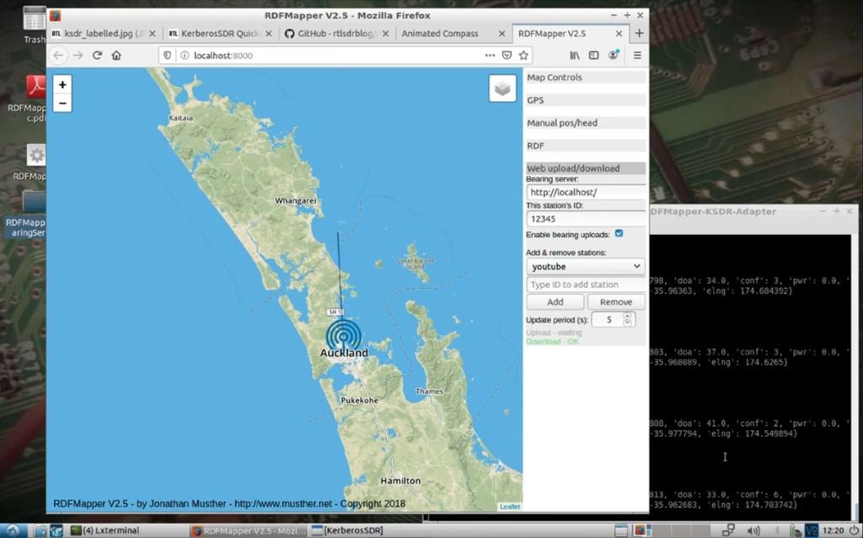Toggle Firefox sidebar
Image resolution: width=863 pixels, height=538 pixels.
pos(594,55)
